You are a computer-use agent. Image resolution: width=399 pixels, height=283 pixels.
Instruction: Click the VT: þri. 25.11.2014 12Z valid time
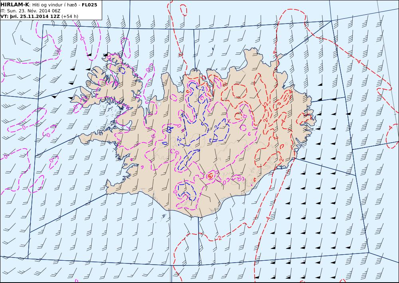[x=30, y=16]
